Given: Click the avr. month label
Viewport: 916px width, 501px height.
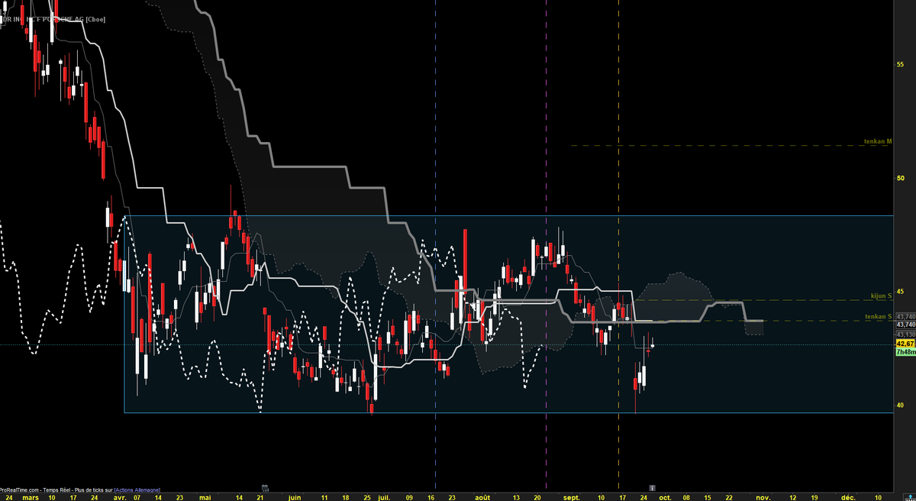Looking at the screenshot, I should [121, 497].
